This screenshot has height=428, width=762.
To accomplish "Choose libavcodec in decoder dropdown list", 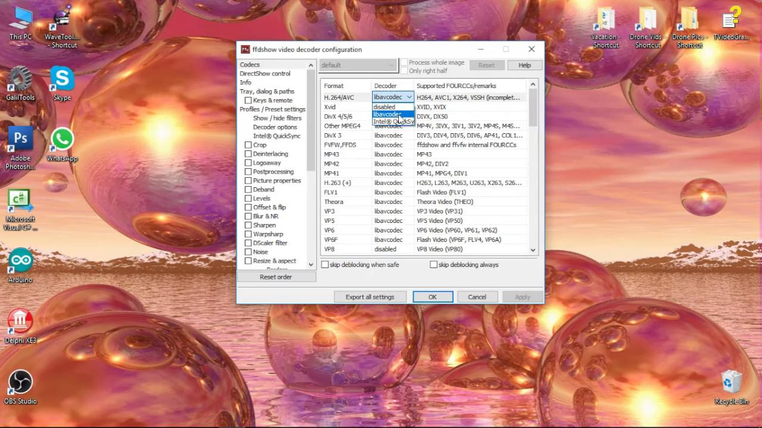I will pyautogui.click(x=393, y=114).
